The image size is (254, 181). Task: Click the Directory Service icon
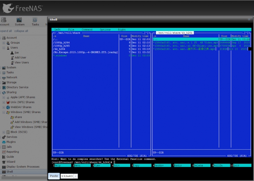[4, 88]
